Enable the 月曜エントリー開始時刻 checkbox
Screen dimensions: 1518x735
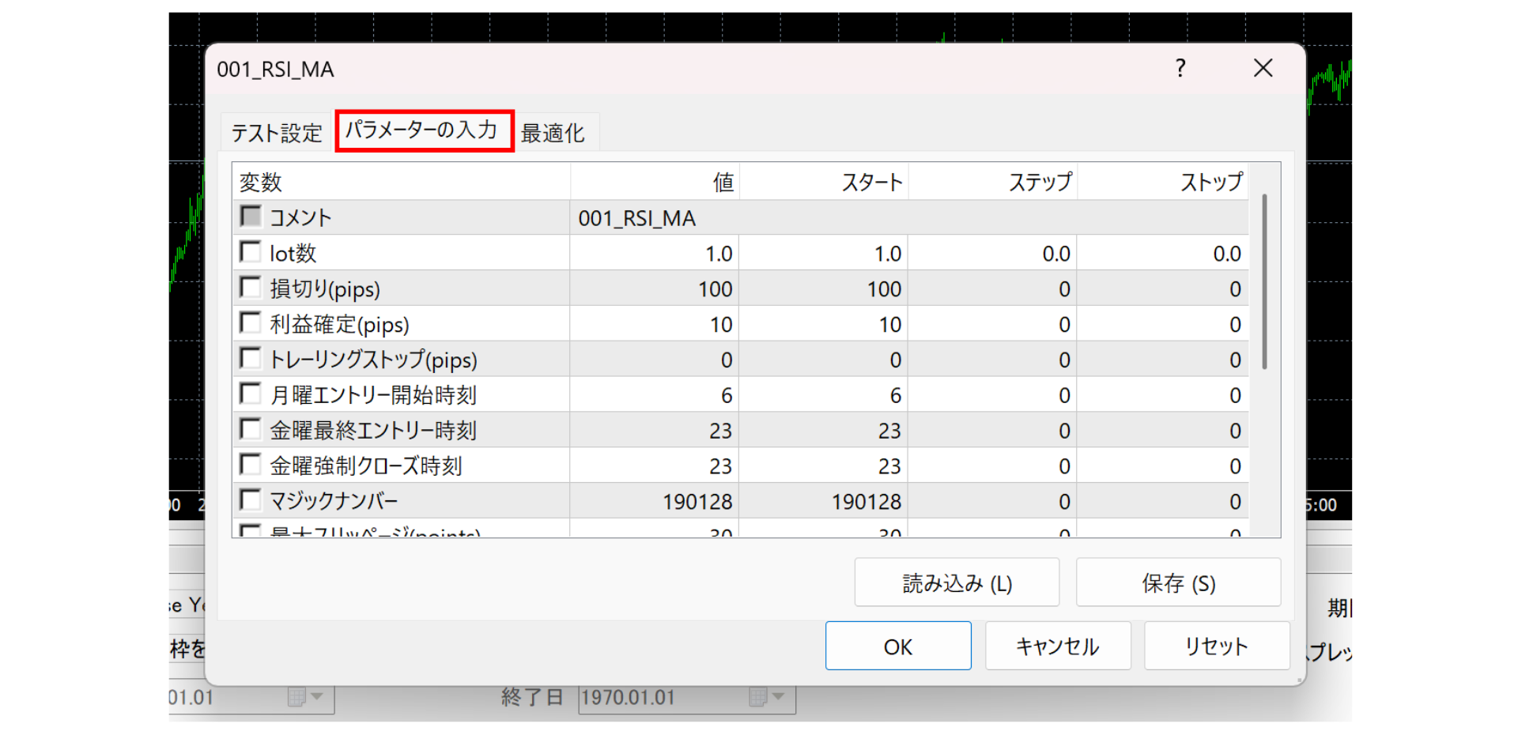(249, 394)
